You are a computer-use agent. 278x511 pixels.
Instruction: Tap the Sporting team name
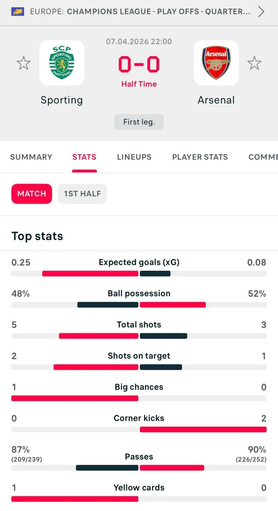pos(62,100)
